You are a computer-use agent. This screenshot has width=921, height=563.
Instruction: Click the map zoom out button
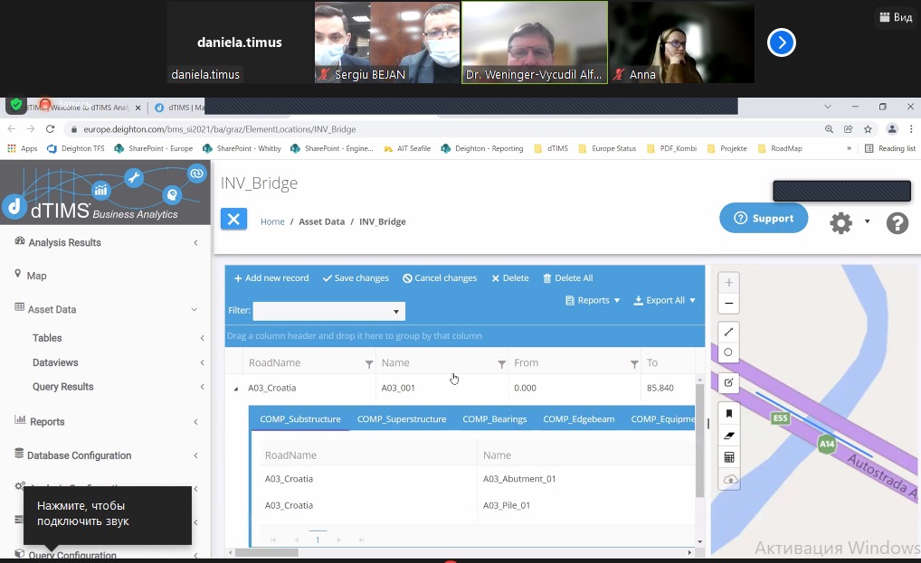point(729,304)
